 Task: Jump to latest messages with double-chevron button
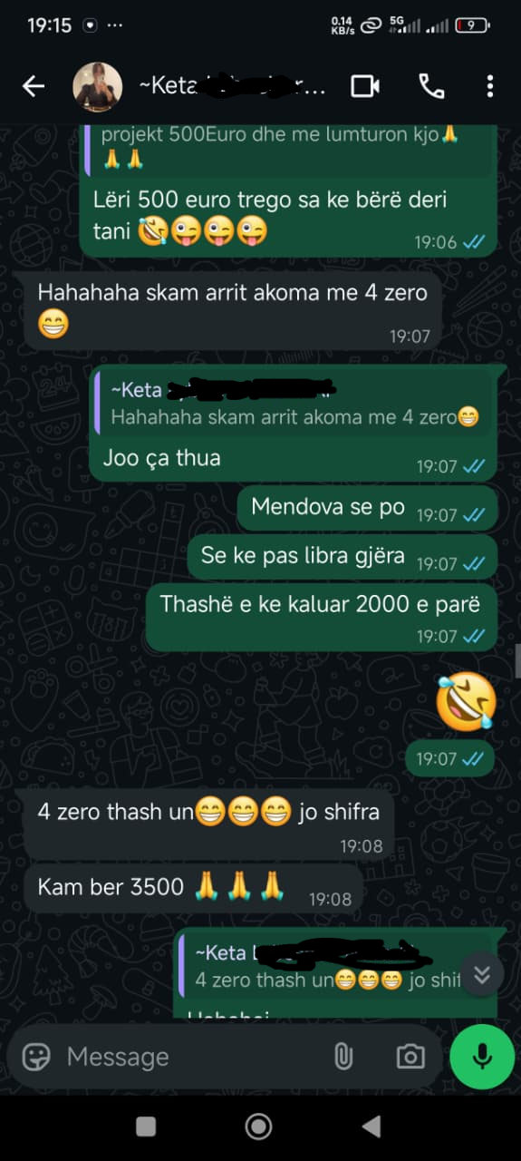482,974
